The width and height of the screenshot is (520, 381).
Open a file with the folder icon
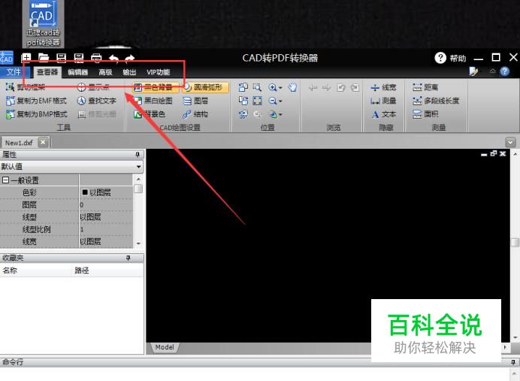coord(44,58)
